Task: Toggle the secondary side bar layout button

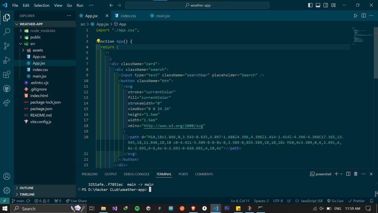Action: coord(325,5)
